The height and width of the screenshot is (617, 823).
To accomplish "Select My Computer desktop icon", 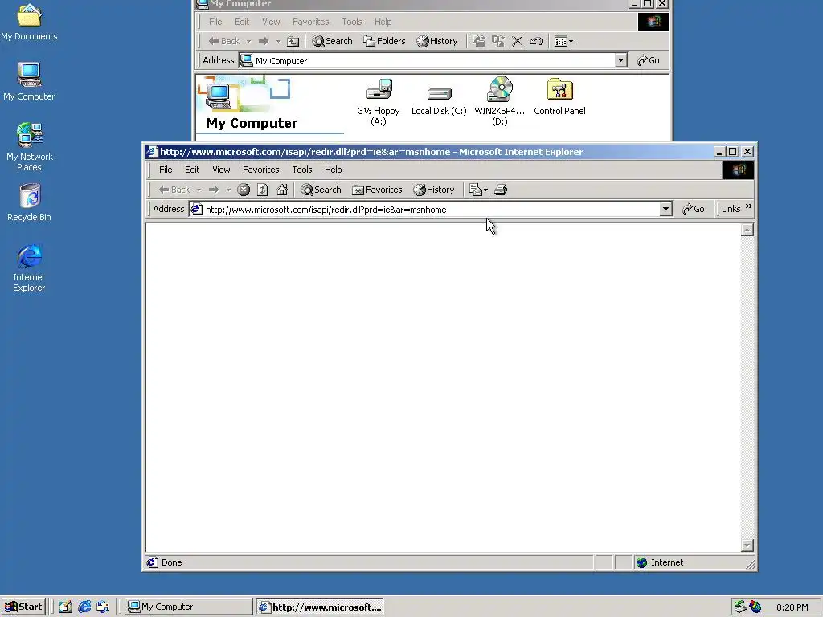I will [x=29, y=81].
